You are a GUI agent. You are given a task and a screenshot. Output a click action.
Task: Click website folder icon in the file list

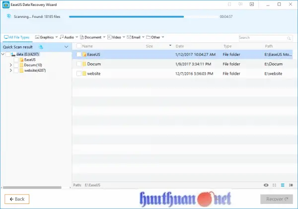[x=84, y=74]
